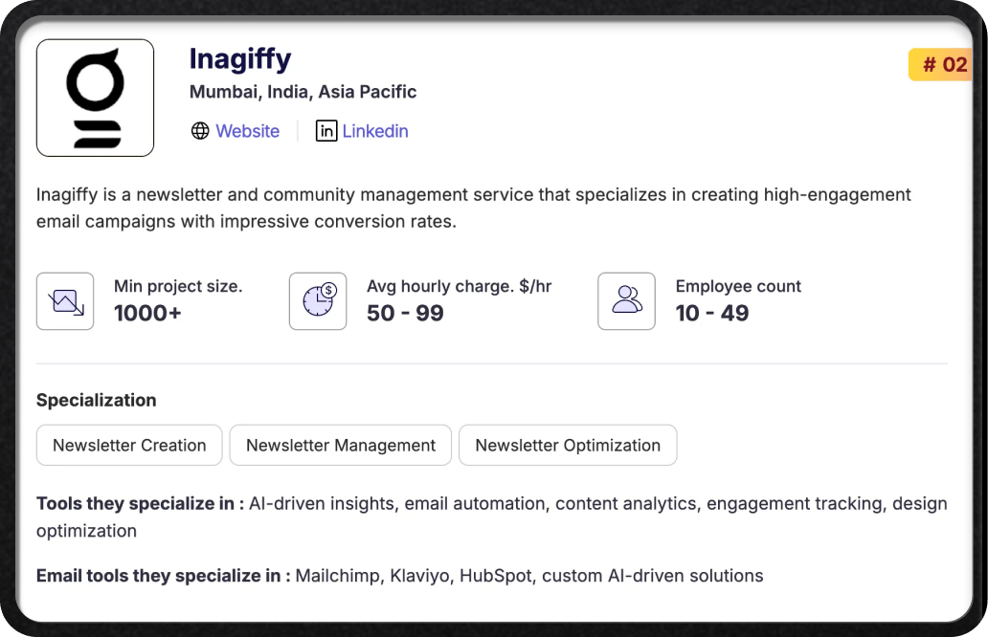The height and width of the screenshot is (637, 988).
Task: Select the Newsletter Creation tag
Action: (129, 446)
